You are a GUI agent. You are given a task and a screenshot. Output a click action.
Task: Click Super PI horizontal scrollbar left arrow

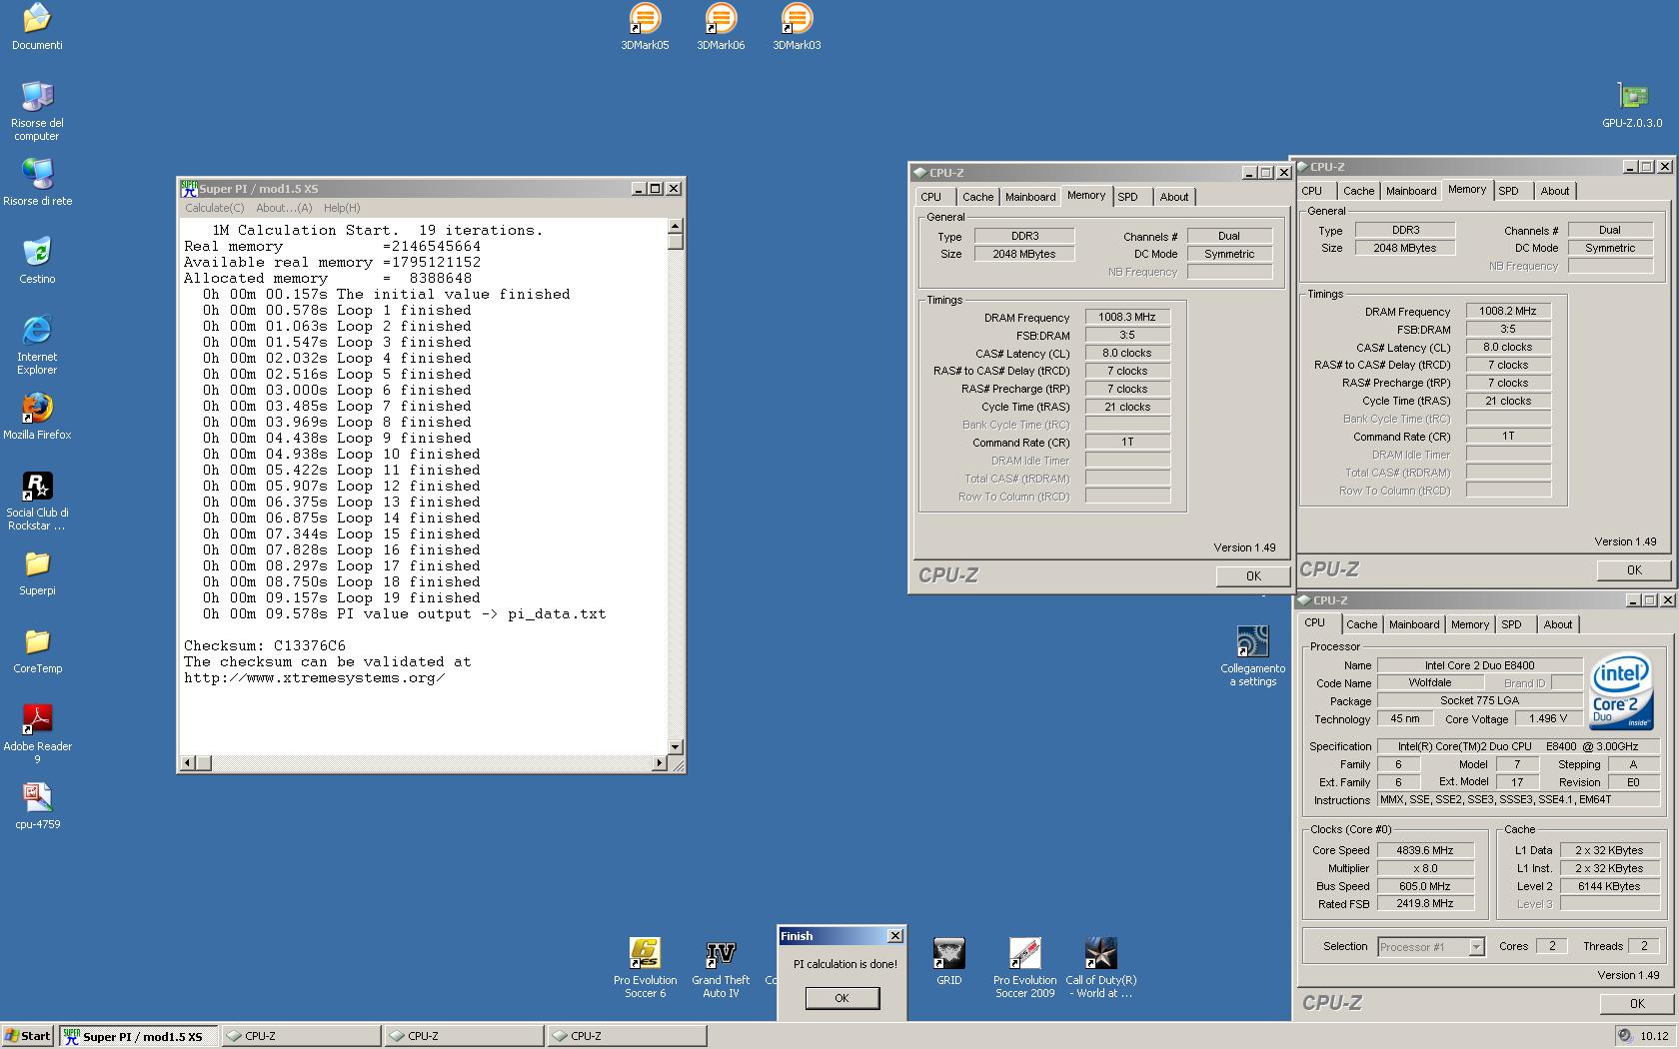point(187,763)
